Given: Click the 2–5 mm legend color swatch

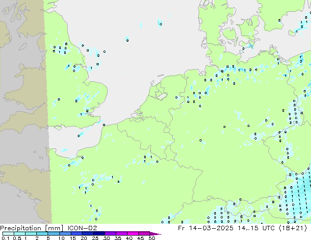Looking at the screenshot, I should 42,234.
